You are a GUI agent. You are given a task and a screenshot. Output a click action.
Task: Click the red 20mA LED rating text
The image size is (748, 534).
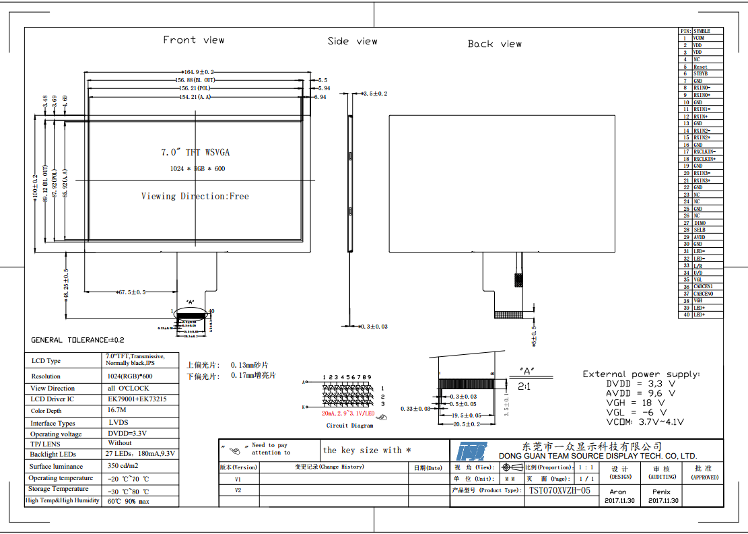point(347,413)
